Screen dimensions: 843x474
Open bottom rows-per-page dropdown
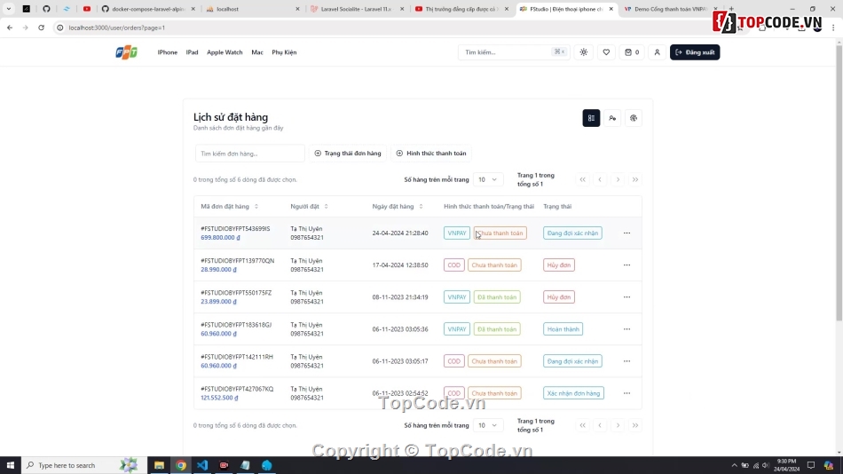point(488,425)
